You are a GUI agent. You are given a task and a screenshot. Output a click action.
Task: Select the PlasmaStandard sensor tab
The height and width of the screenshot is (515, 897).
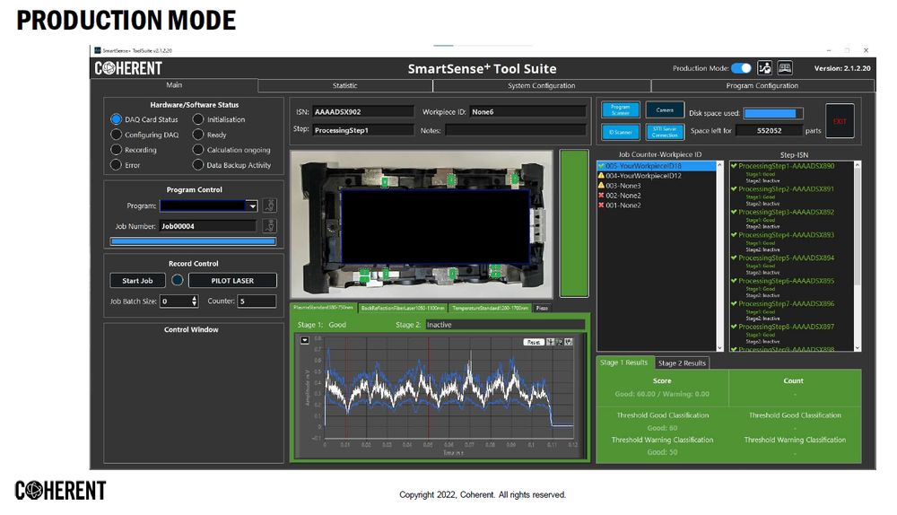pos(323,307)
